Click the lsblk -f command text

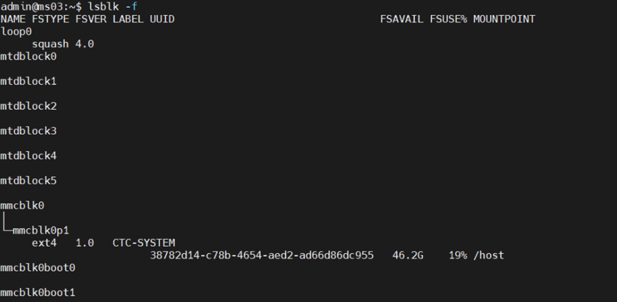pyautogui.click(x=112, y=6)
